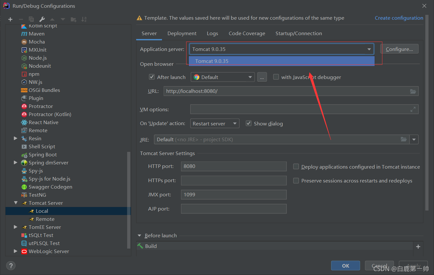Viewport: 434px width, 275px height.
Task: Select Local under Tomcat Server
Action: click(68, 211)
